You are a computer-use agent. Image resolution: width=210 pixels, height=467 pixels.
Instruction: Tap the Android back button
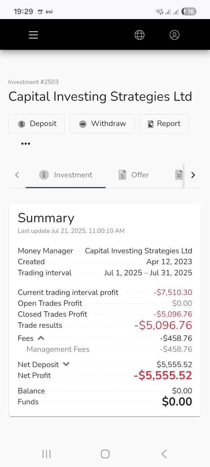pos(164,454)
